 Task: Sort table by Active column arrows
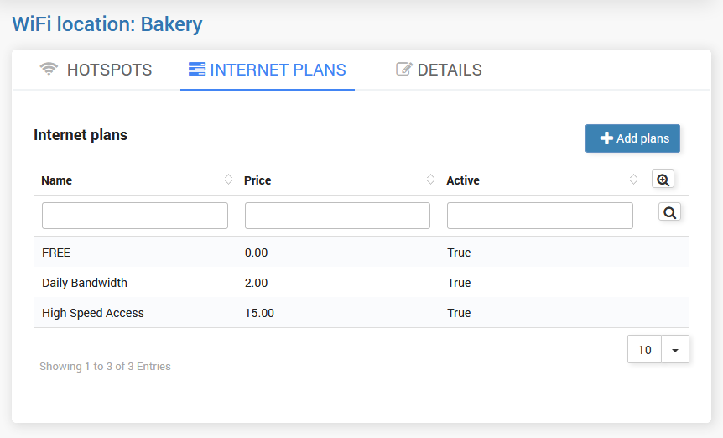633,179
